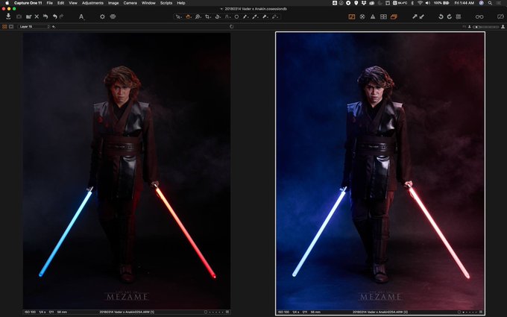Open the Apple menu
507x317 pixels.
pos(7,3)
